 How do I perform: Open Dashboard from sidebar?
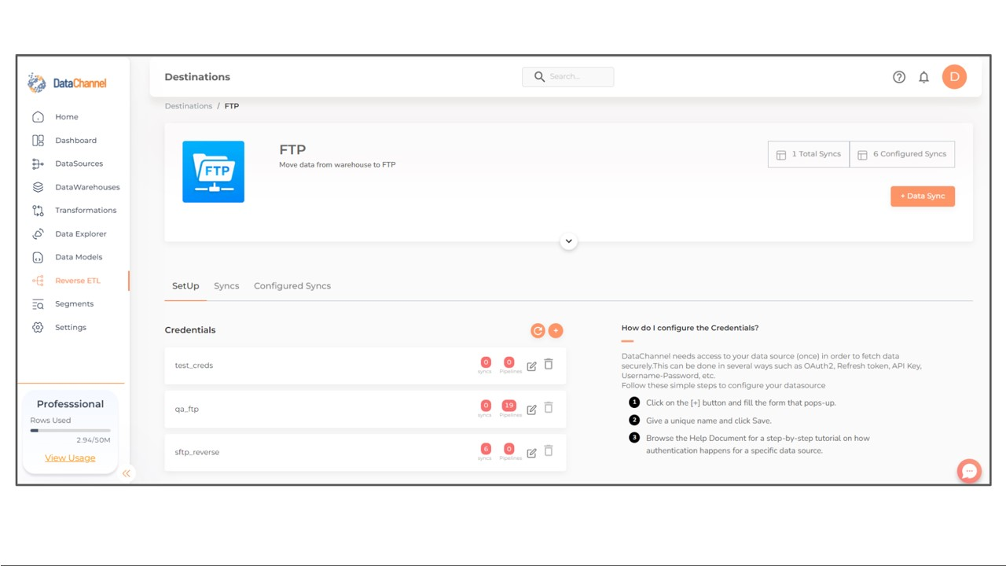(75, 141)
